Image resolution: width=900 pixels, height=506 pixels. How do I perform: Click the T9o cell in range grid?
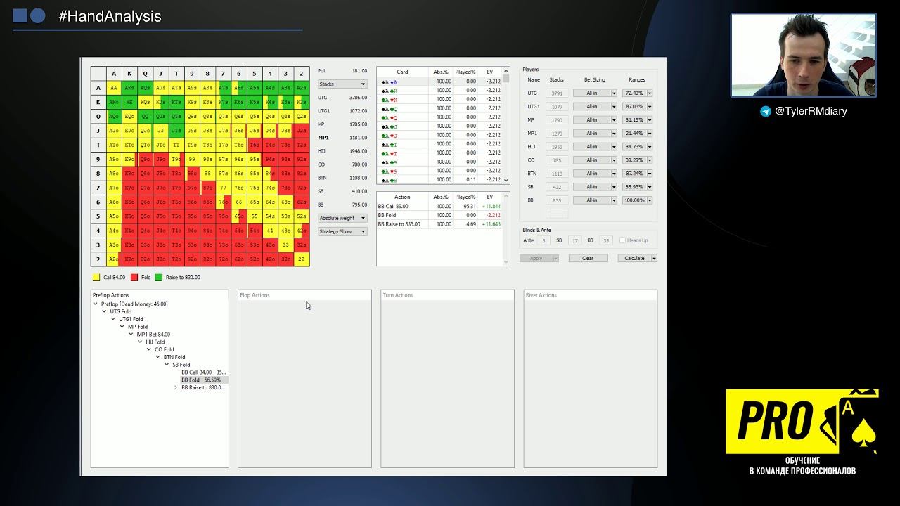click(176, 160)
